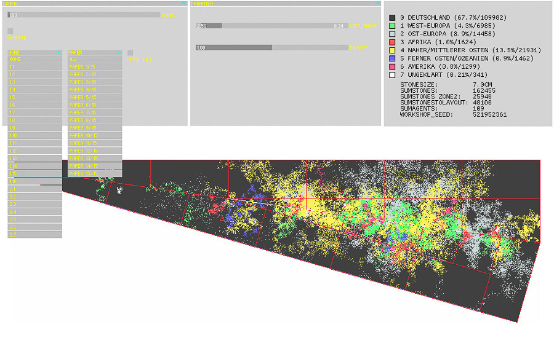The width and height of the screenshot is (554, 346).
Task: Select PAPER 14/15
Action: pos(95,166)
